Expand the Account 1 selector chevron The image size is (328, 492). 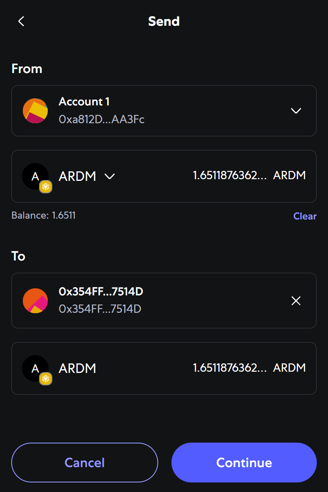296,111
